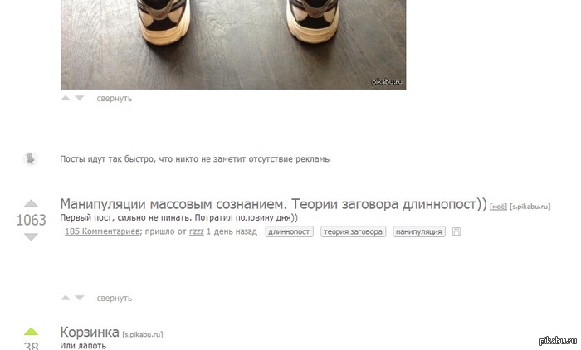Click the sneakers photo thumbnail
581x350 pixels.
[x=233, y=45]
